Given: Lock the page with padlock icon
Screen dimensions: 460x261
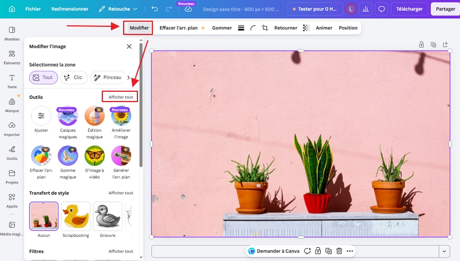Looking at the screenshot, I should point(421,45).
